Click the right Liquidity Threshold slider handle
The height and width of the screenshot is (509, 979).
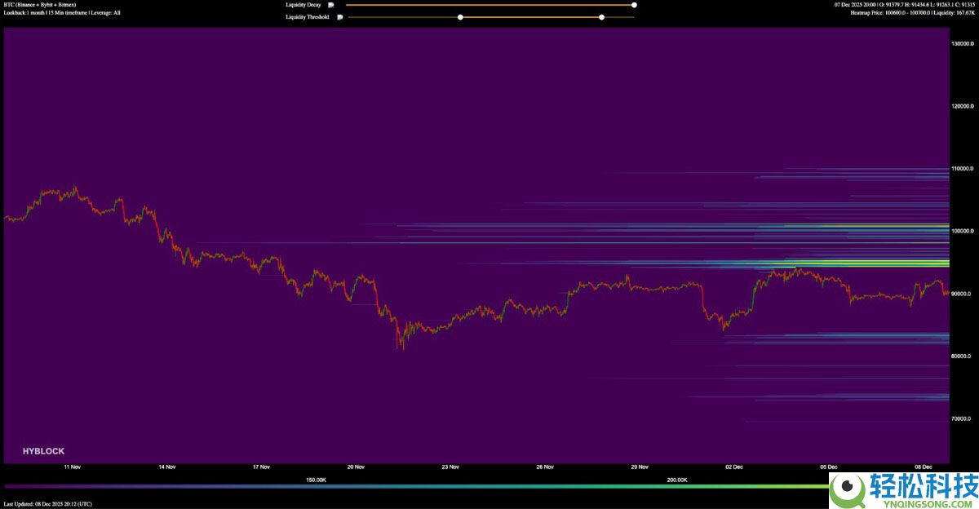point(601,17)
